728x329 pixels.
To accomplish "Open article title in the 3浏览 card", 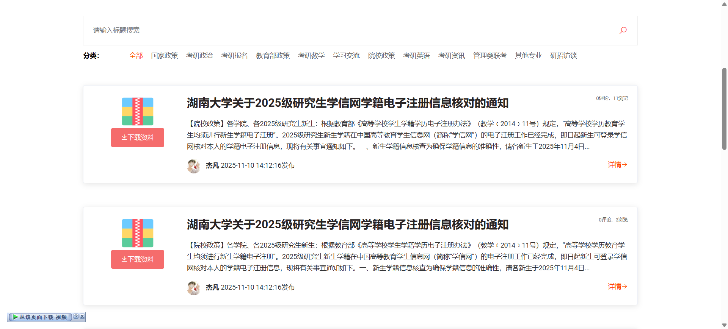I will [x=347, y=225].
